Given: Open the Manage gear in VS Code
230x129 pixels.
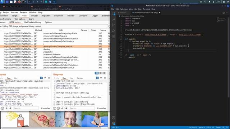Looking at the screenshot, I should pos(114,123).
